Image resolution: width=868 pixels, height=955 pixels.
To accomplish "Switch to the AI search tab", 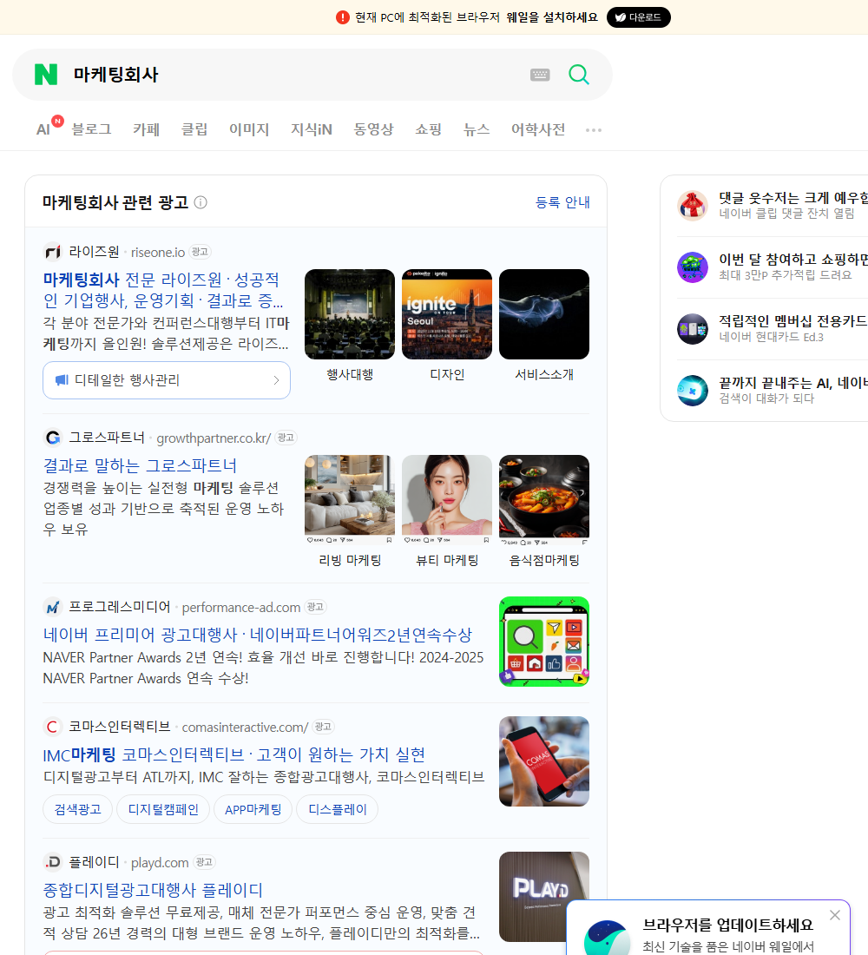I will click(43, 129).
